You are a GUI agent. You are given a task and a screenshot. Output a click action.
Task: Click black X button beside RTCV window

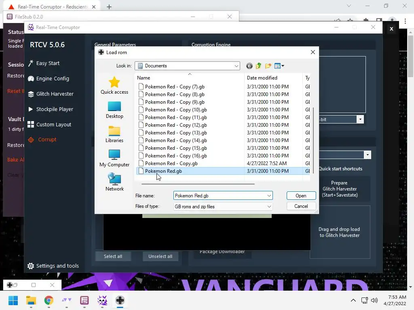tap(391, 29)
